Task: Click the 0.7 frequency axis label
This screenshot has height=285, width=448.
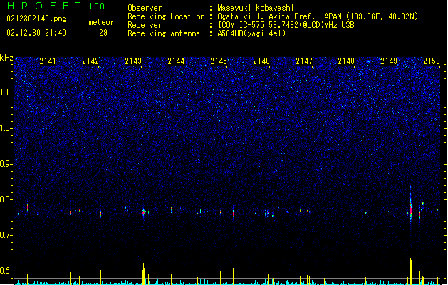Action: coord(6,235)
